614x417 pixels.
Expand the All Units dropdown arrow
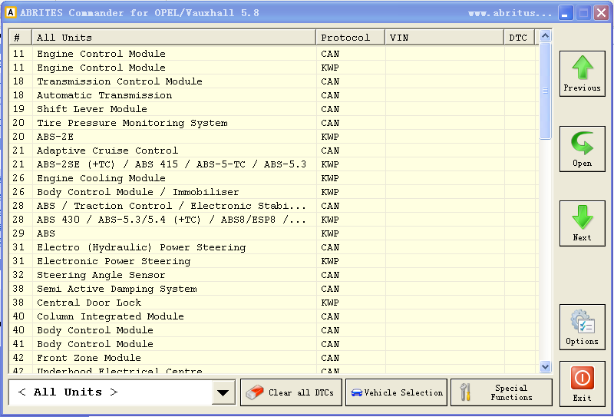tap(223, 392)
